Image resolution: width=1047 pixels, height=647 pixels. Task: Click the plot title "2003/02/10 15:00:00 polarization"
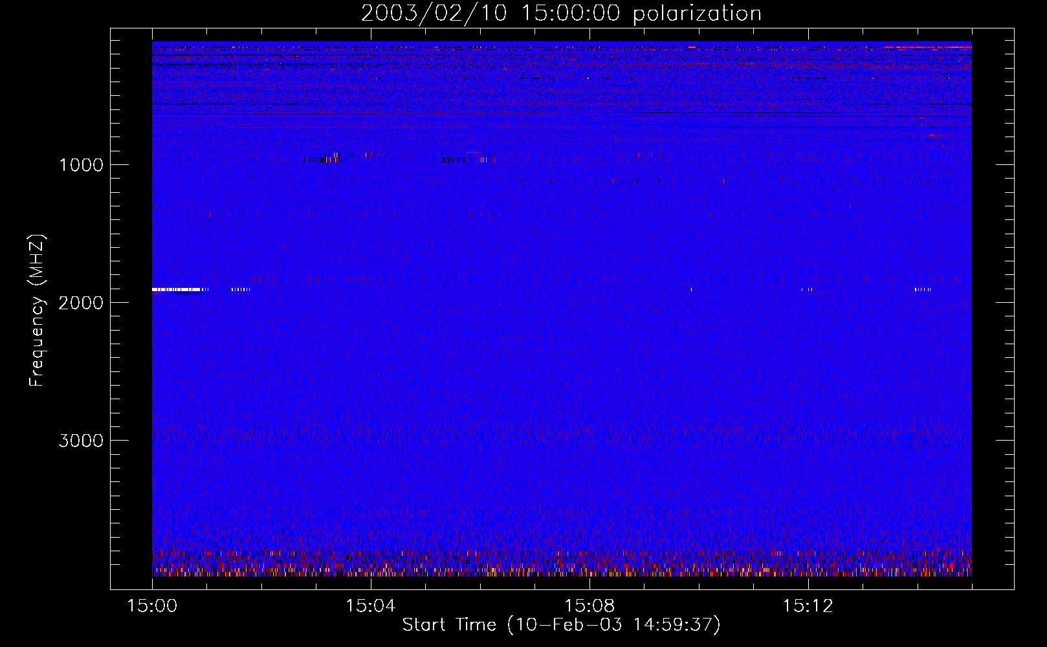[561, 14]
